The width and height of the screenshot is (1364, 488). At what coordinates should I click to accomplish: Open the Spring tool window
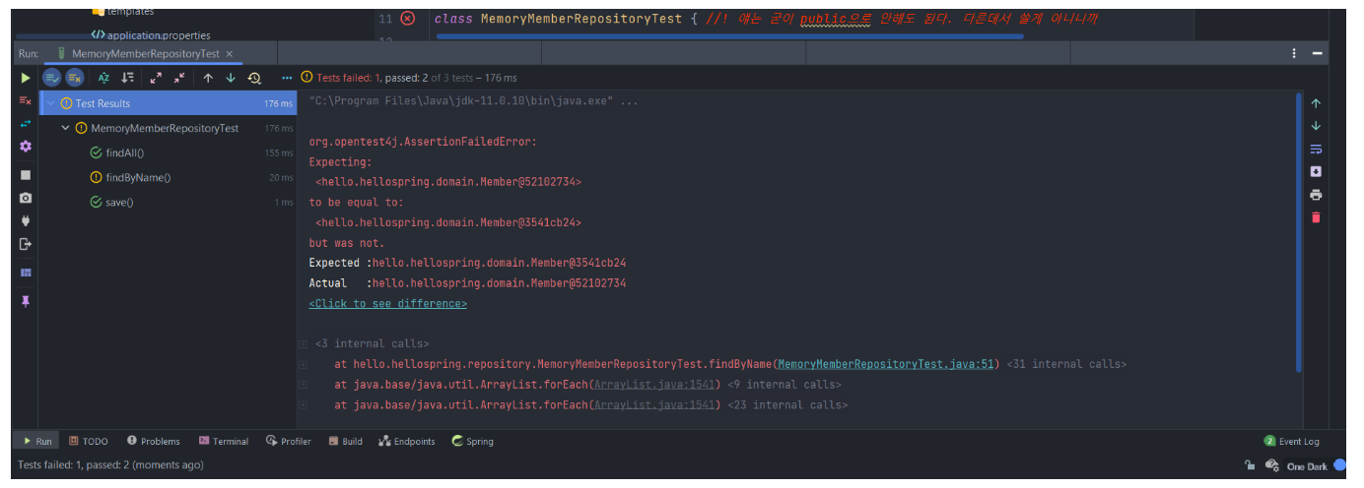click(x=473, y=441)
